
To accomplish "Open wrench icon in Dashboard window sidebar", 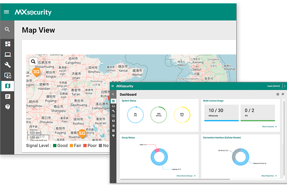I will pos(113,111).
